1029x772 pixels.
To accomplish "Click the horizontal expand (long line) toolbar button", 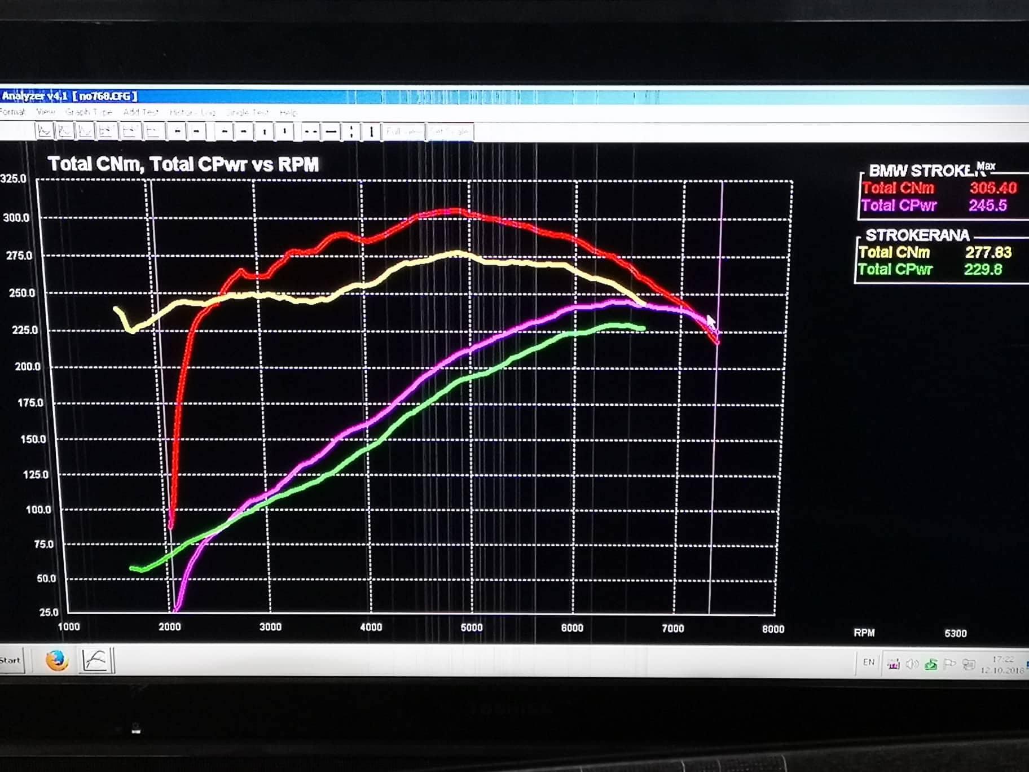I will pos(332,131).
